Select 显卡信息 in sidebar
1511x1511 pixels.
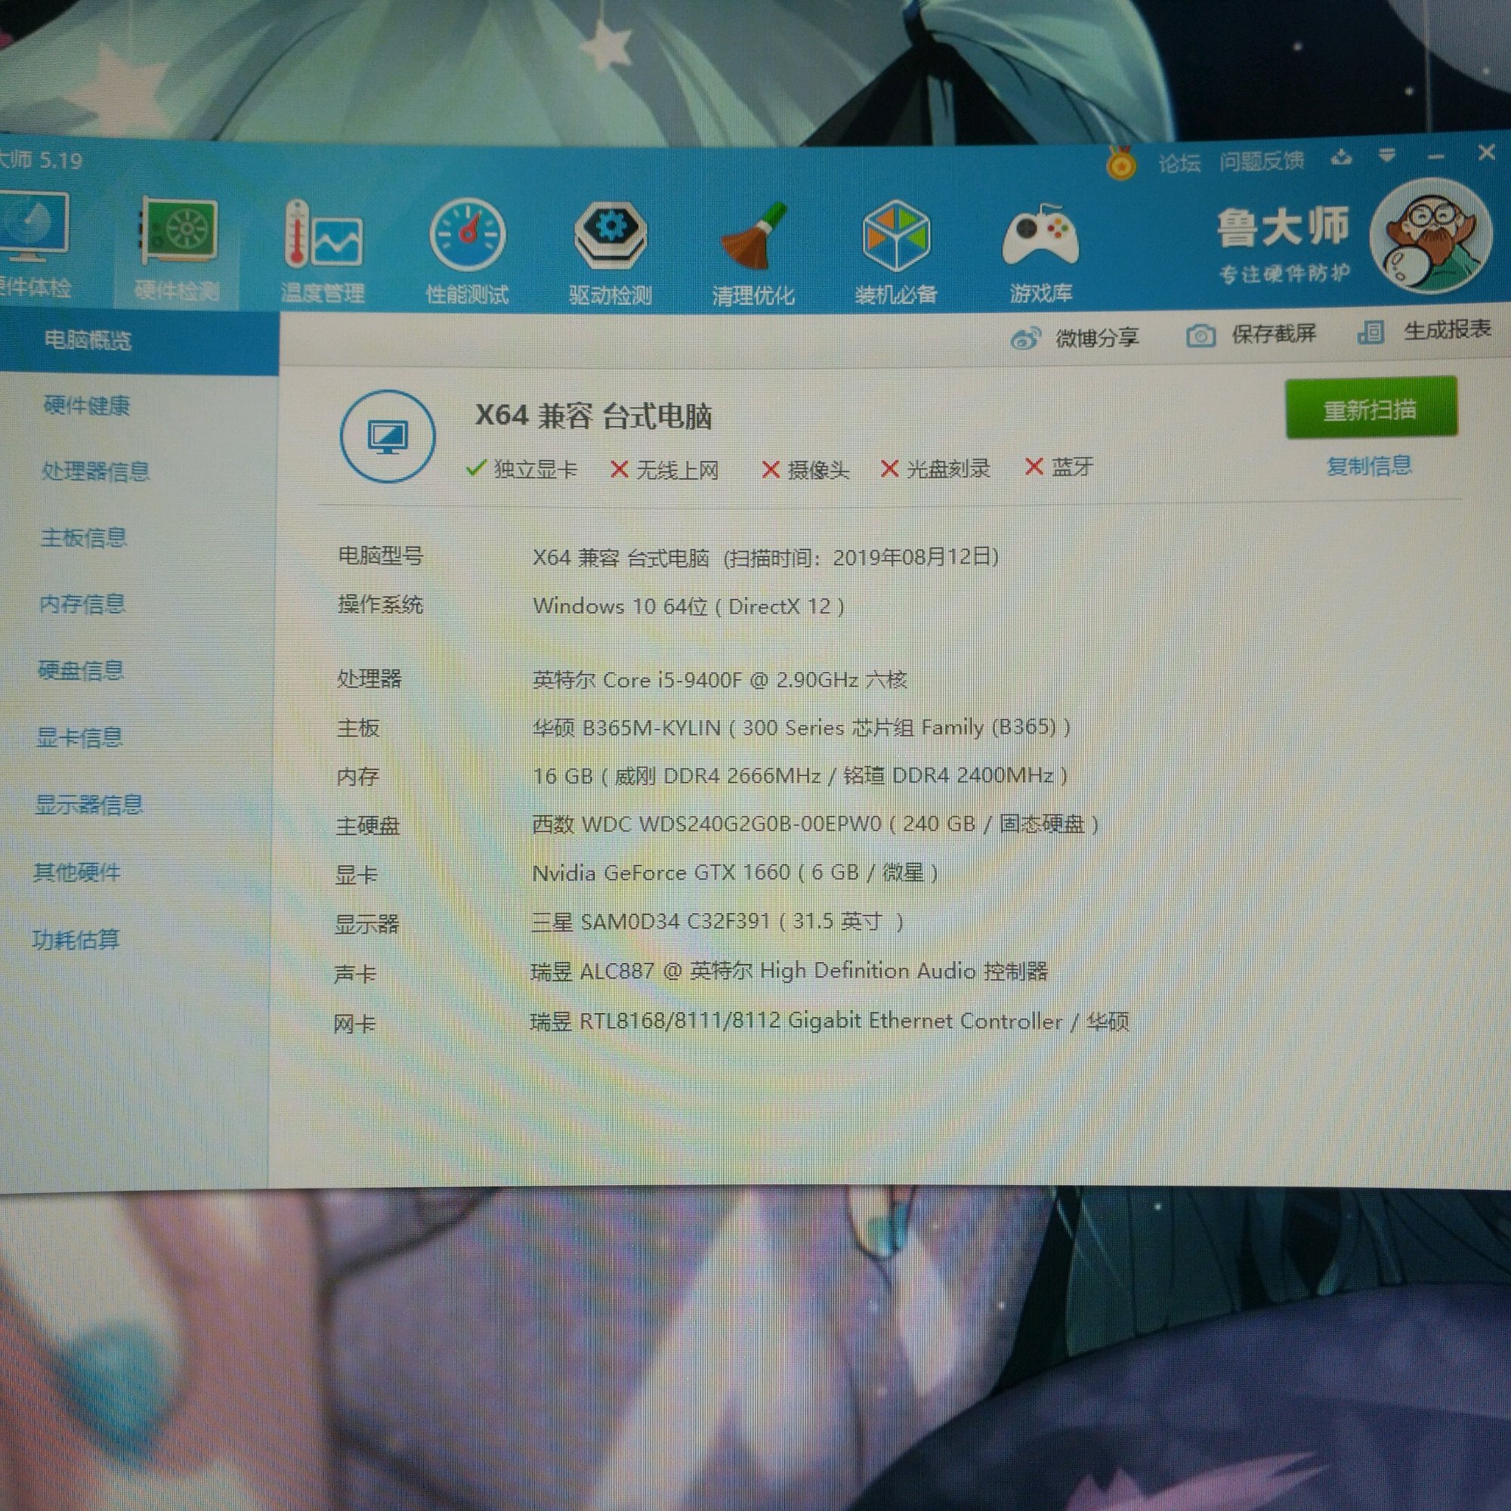pyautogui.click(x=80, y=737)
